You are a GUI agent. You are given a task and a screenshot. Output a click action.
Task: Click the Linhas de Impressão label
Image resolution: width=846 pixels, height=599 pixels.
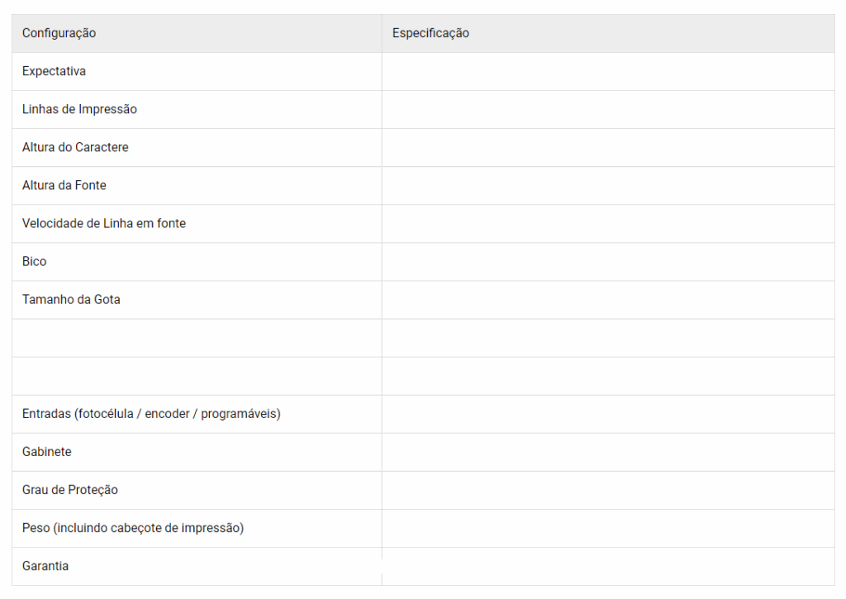(79, 109)
